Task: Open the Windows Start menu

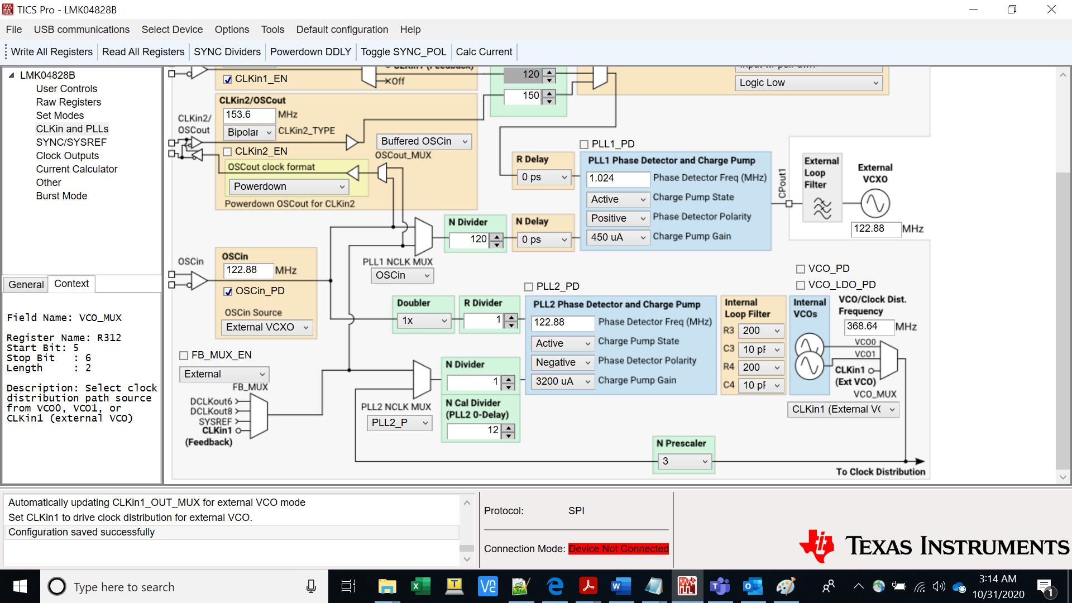Action: (x=20, y=586)
